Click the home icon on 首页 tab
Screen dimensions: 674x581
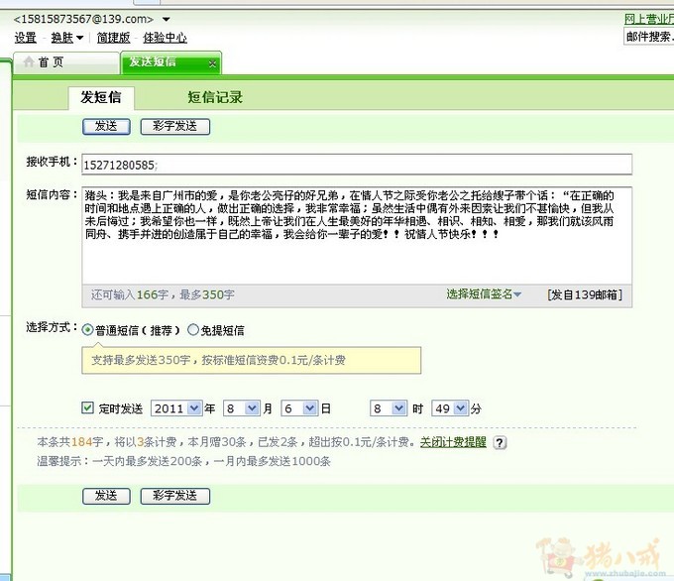[x=29, y=61]
